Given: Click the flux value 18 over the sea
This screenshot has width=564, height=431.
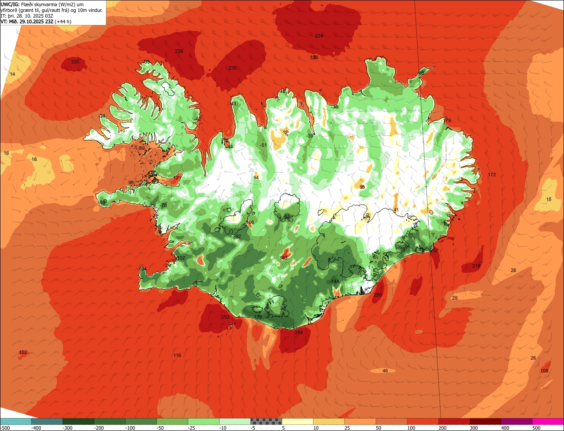Looking at the screenshot, I should pos(34,159).
